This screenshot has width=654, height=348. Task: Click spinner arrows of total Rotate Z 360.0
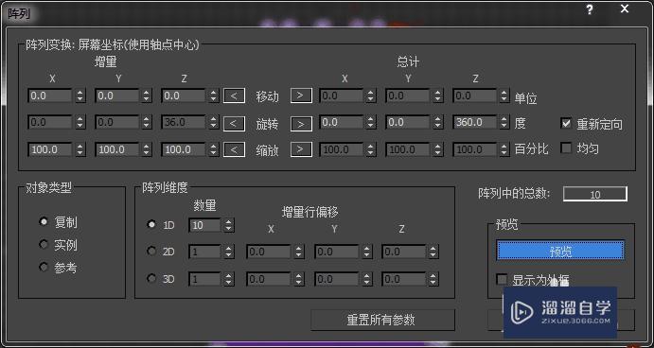[504, 123]
